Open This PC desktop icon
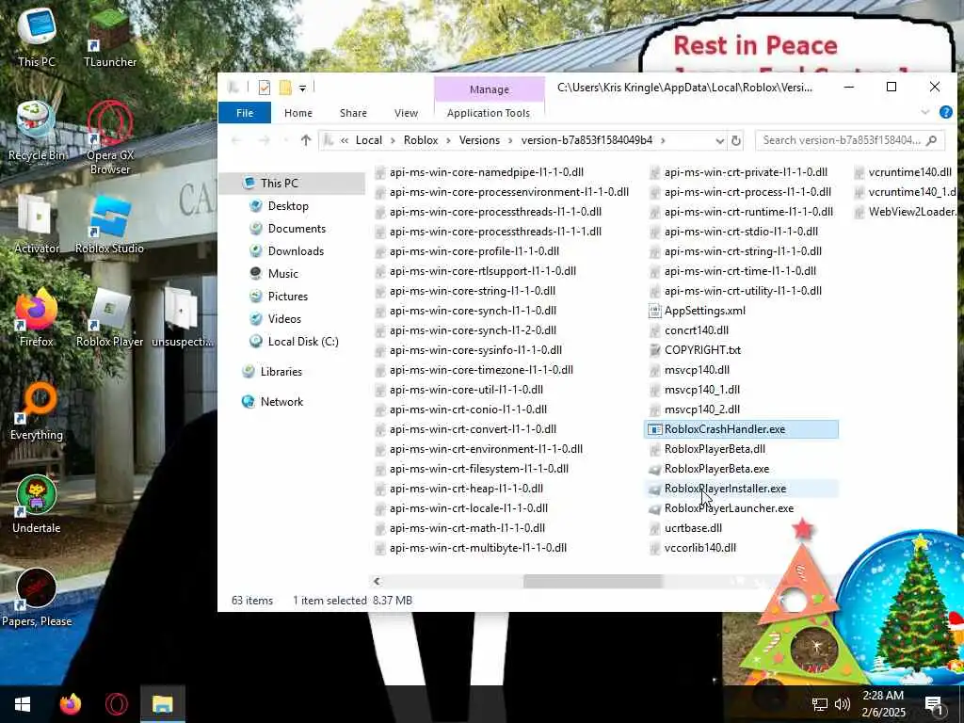Viewport: 964px width, 723px height. [x=37, y=37]
